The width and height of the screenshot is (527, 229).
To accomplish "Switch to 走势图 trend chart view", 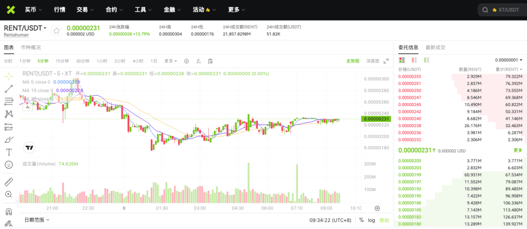I will point(353,61).
